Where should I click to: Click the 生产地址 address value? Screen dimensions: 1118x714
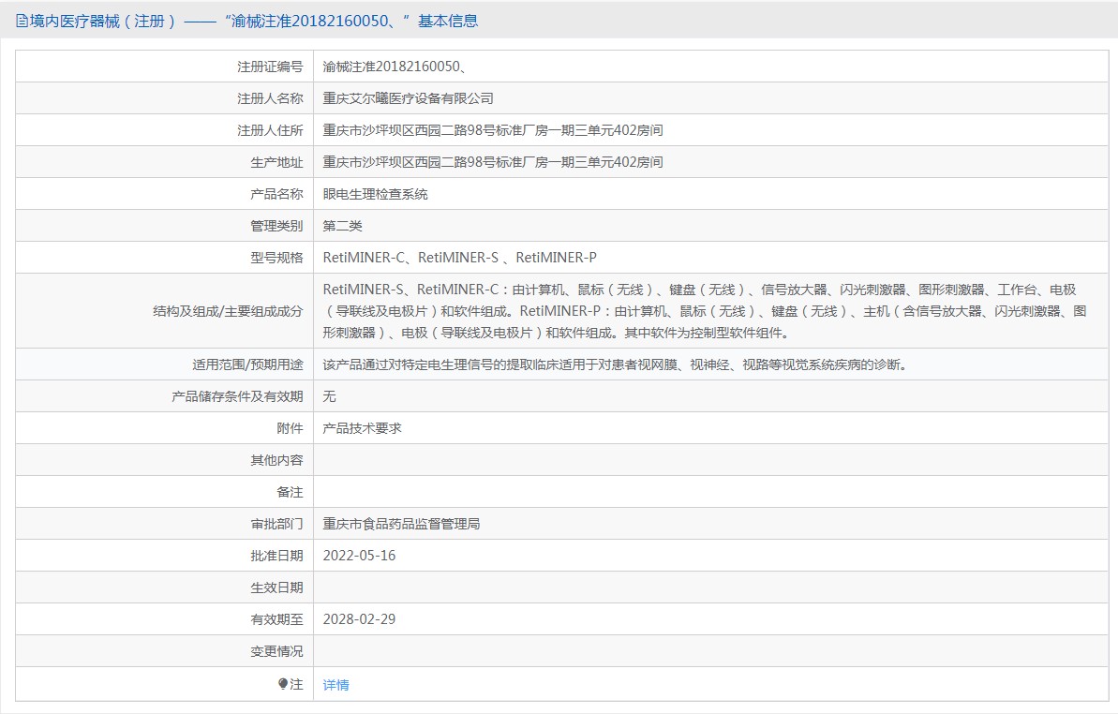[493, 162]
